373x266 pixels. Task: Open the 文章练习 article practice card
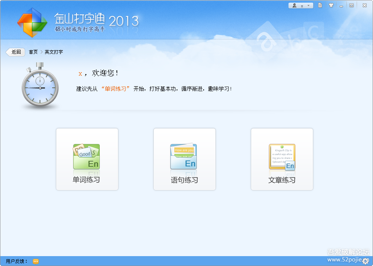pyautogui.click(x=282, y=159)
